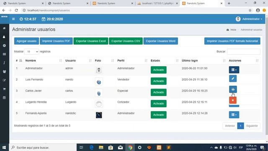Switch to third Nandotic System tab
Screen dimensions: 268x151
(113, 3)
